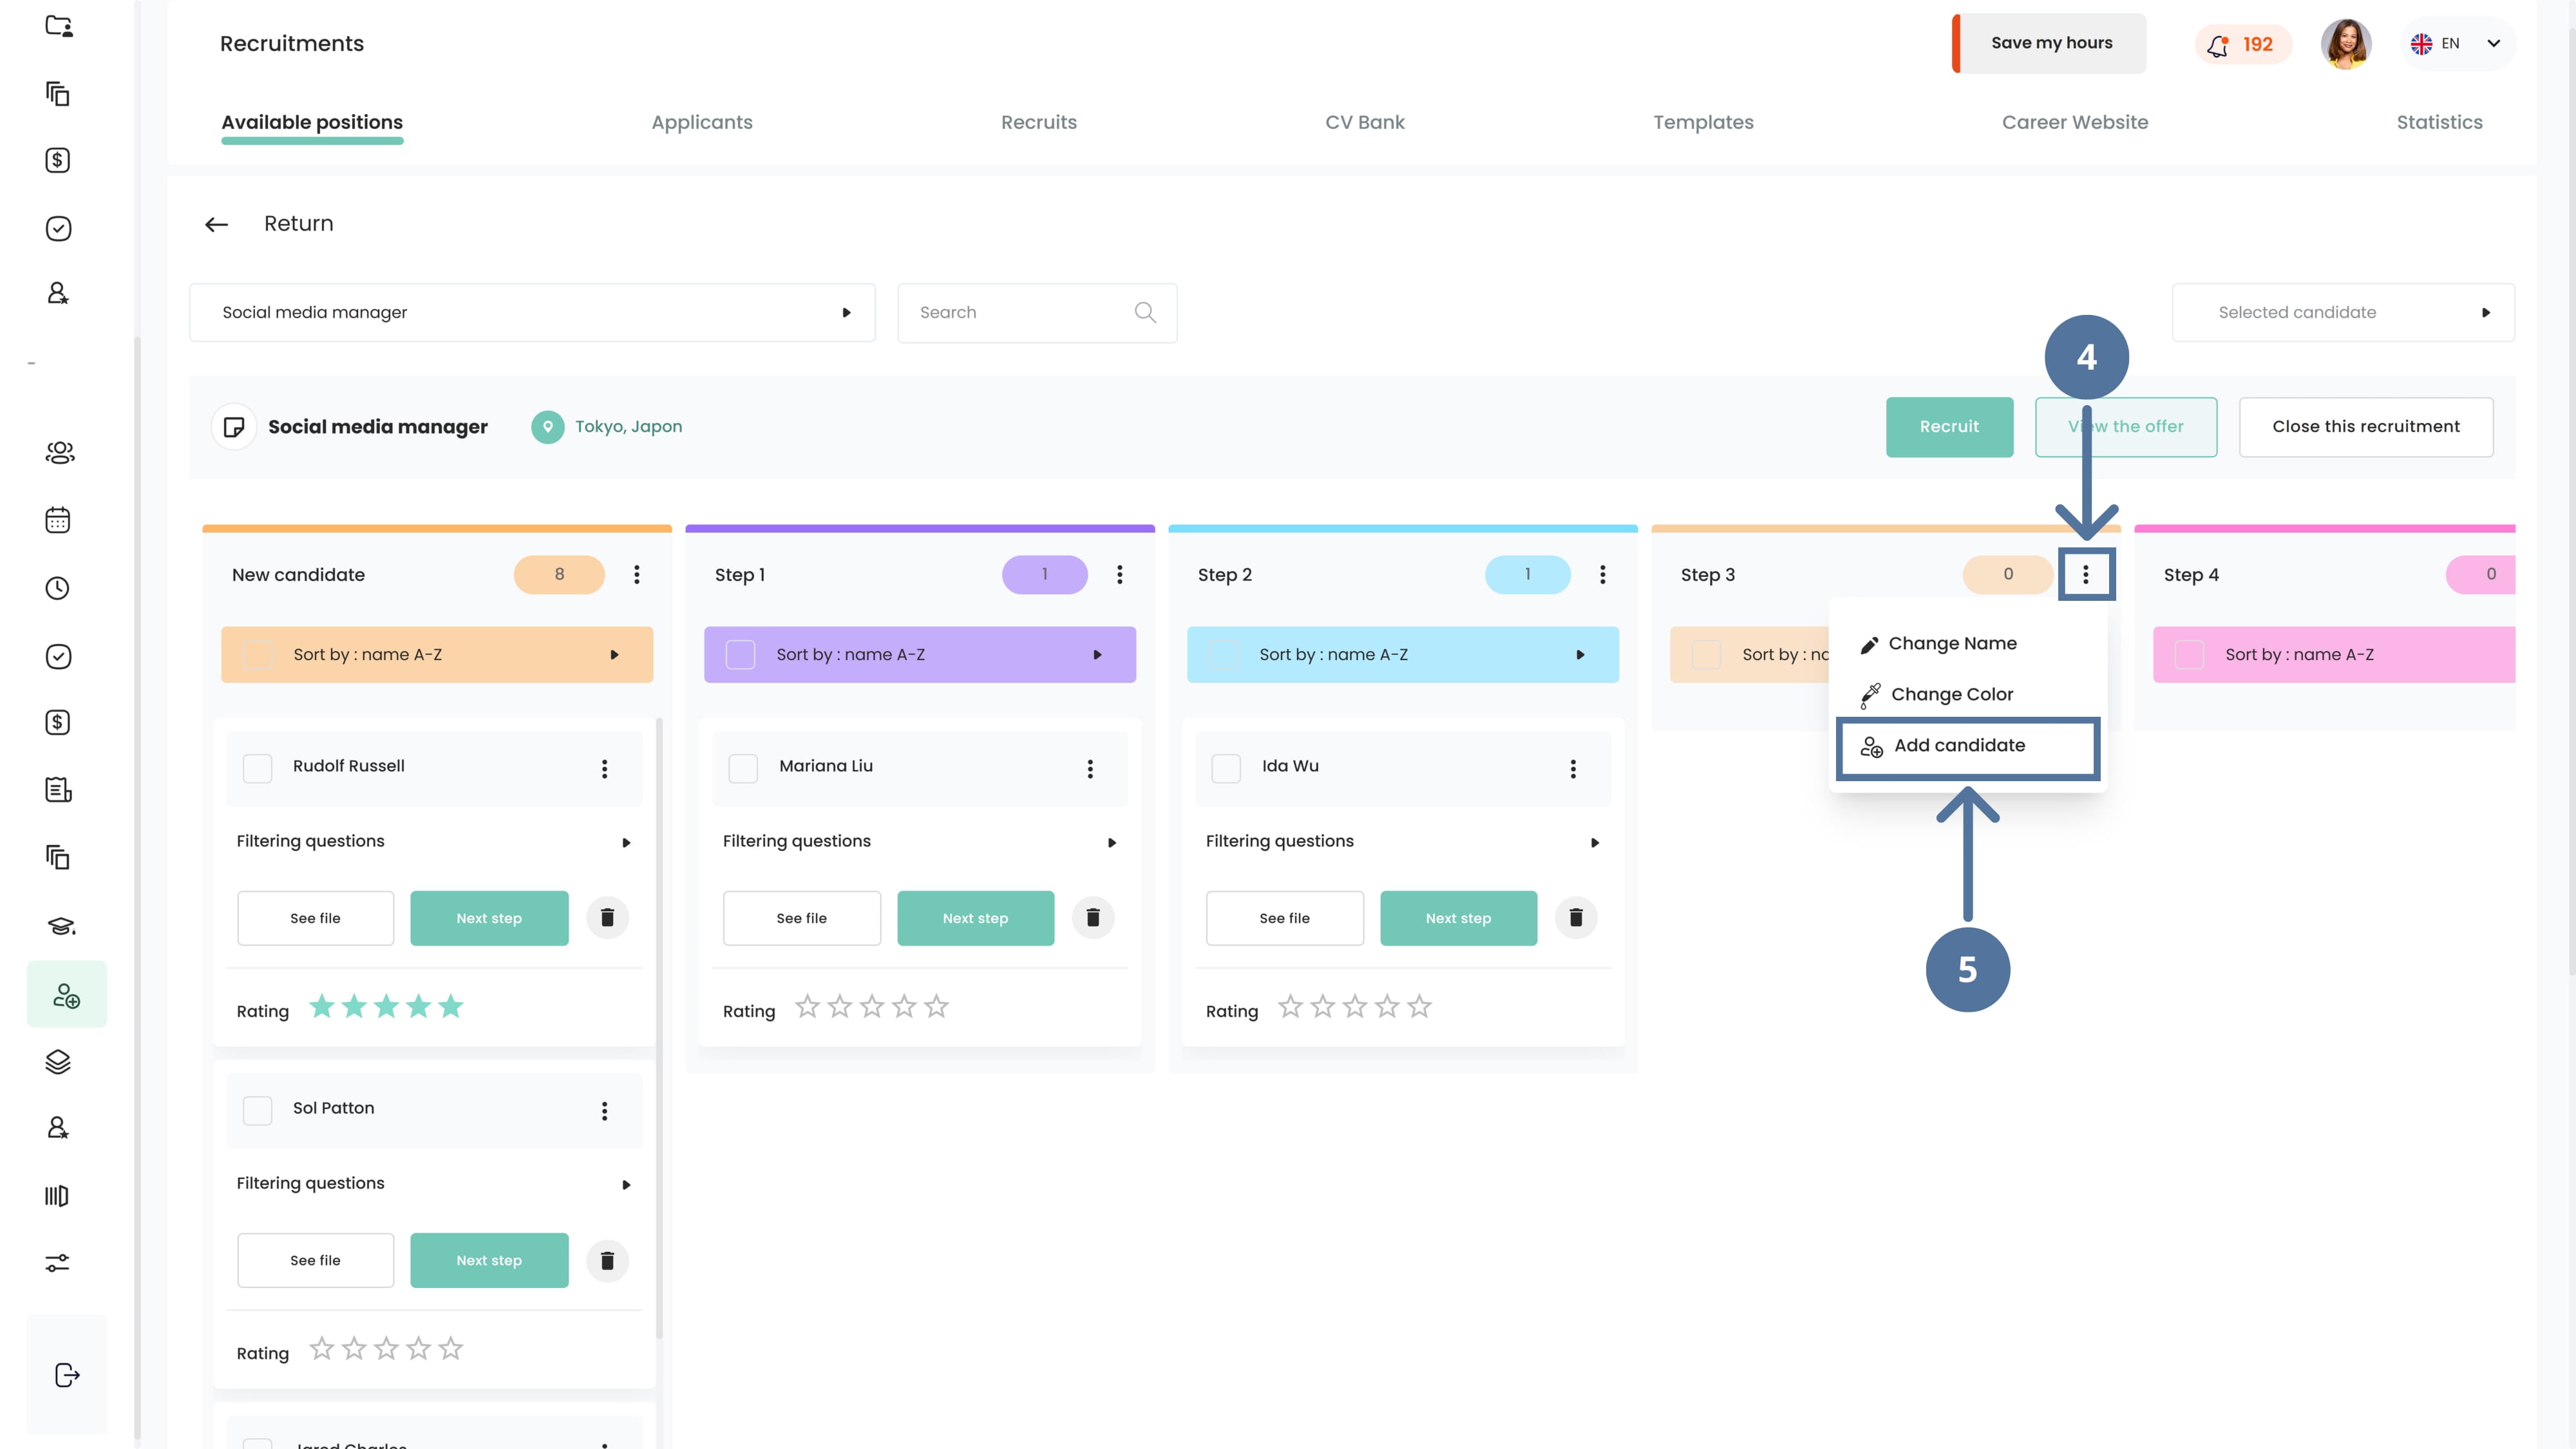Viewport: 2576px width, 1449px height.
Task: Click Save my hours
Action: [2050, 43]
